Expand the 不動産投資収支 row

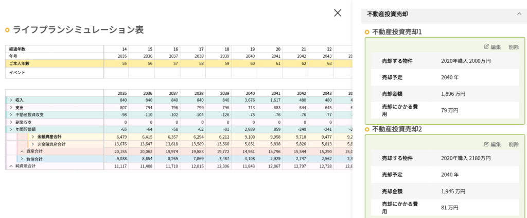[x=11, y=114]
